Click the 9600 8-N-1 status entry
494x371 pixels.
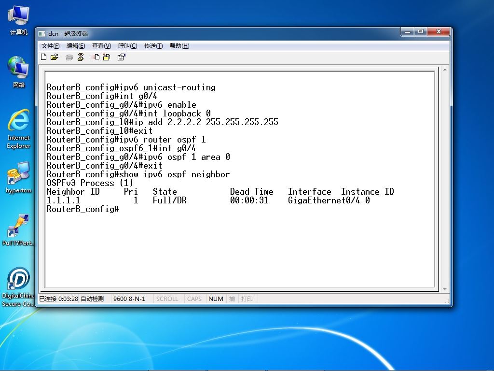click(x=129, y=299)
